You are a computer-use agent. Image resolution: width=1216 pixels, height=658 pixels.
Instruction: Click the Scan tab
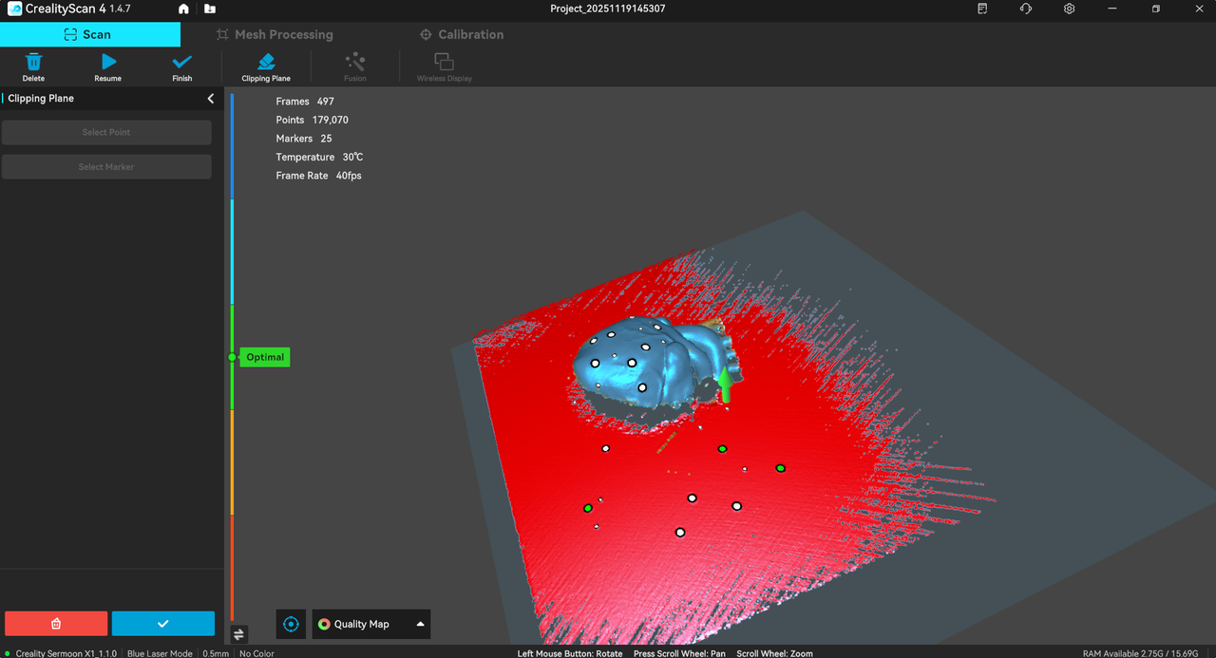point(88,34)
